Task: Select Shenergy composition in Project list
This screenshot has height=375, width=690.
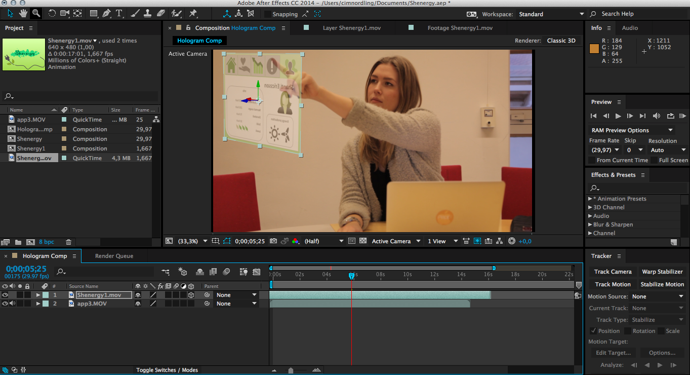Action: tap(29, 139)
